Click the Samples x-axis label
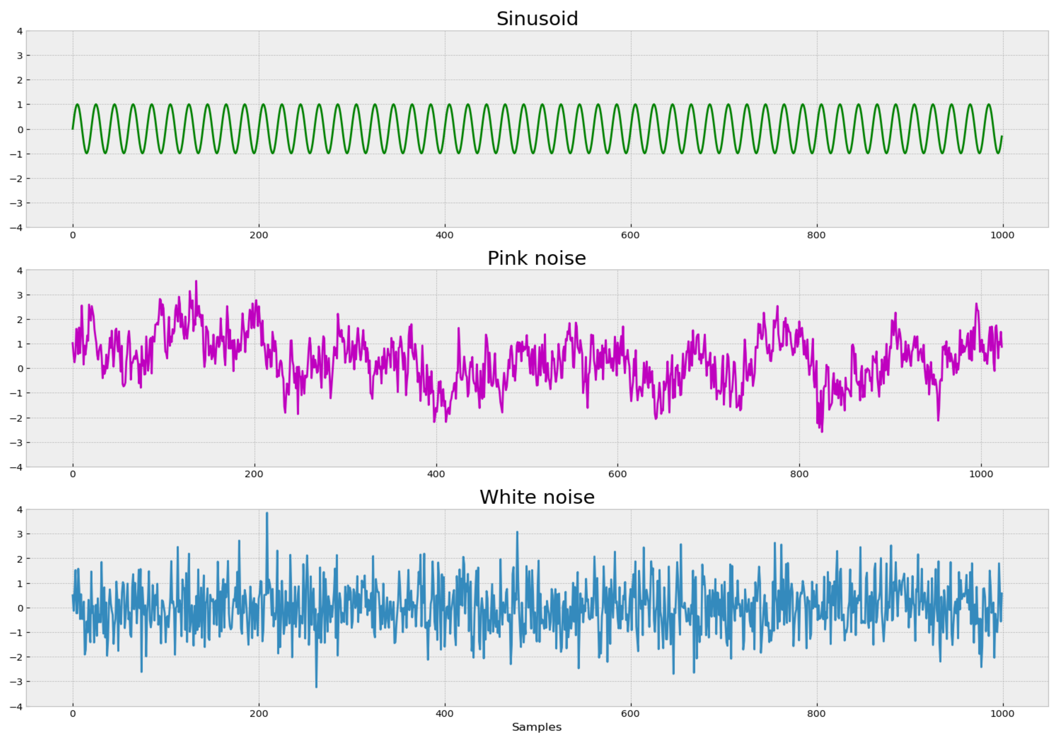The width and height of the screenshot is (1060, 741). [536, 727]
